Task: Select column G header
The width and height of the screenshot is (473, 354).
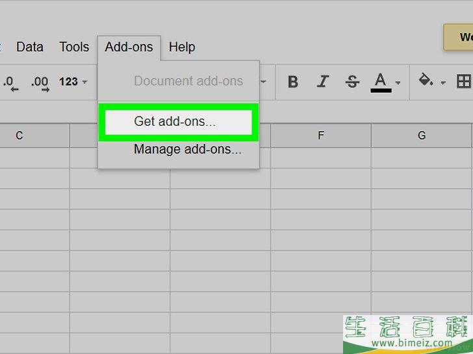Action: [x=422, y=136]
